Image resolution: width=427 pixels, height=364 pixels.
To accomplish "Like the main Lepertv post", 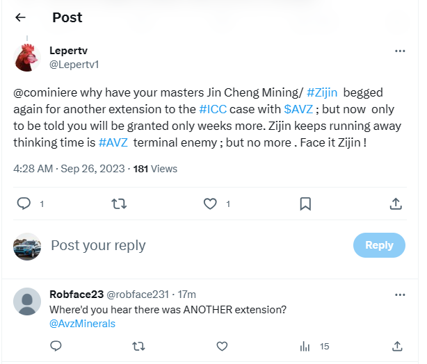I will coord(210,204).
